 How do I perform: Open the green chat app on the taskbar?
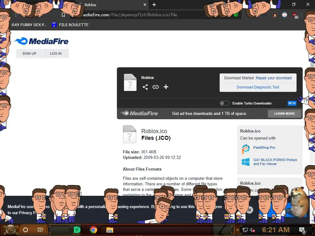(x=77, y=230)
